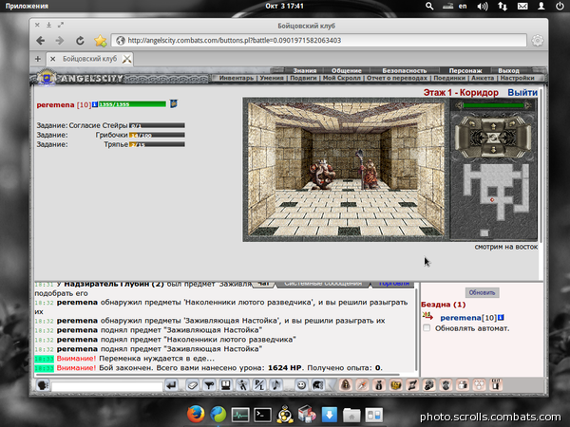Click the center refresh button on navigation pad
Viewport: 570px width, 427px height.
[x=493, y=138]
